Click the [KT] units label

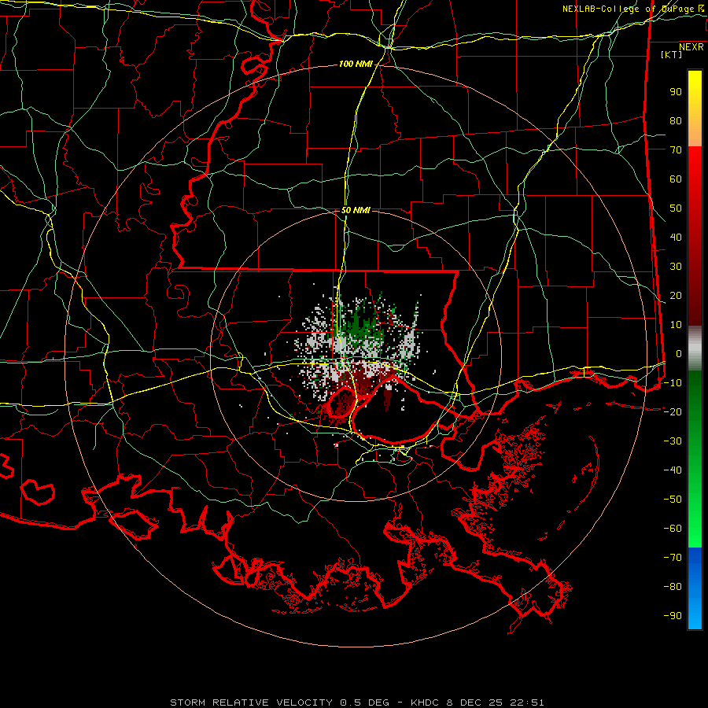click(x=672, y=54)
